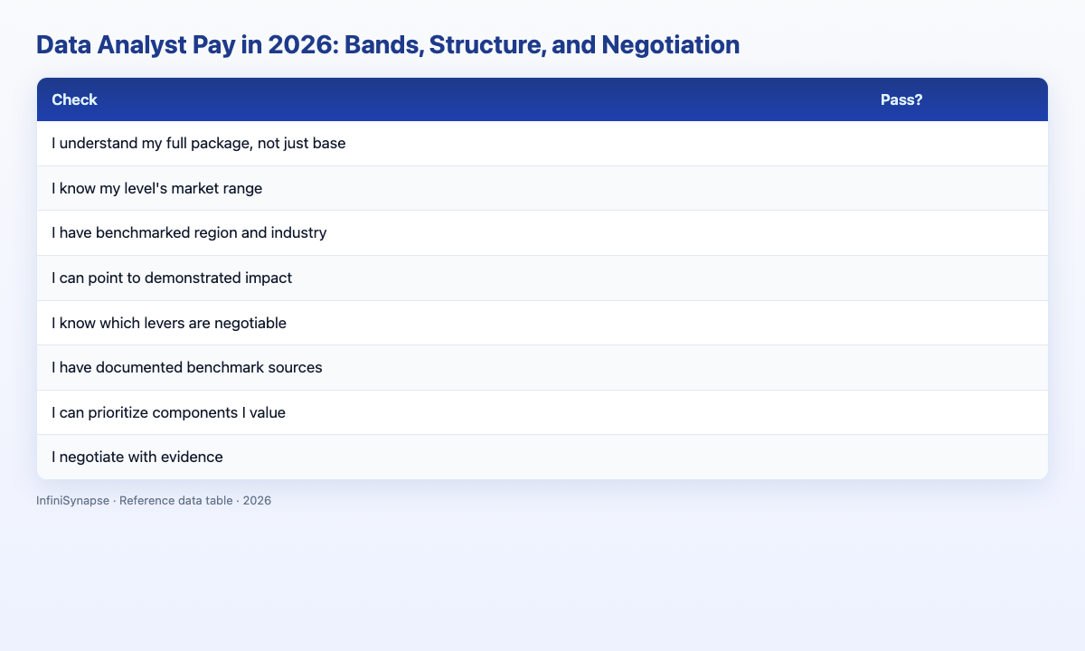1085x651 pixels.
Task: Click the 'Pass?' column header
Action: tap(901, 99)
